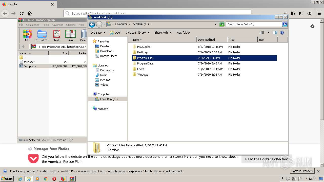Expand address bar history dropdown arrow

[x=215, y=24]
